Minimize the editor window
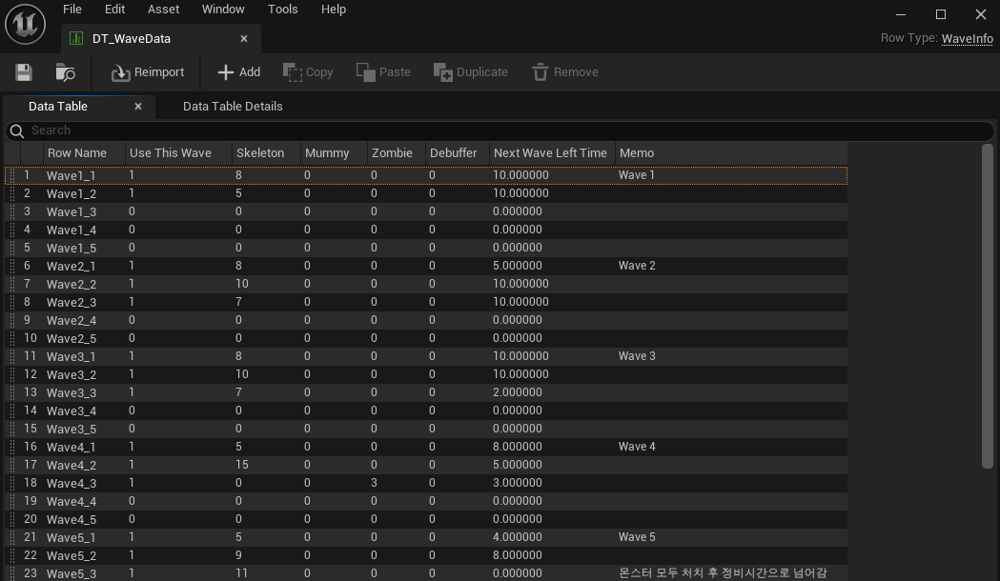 901,14
